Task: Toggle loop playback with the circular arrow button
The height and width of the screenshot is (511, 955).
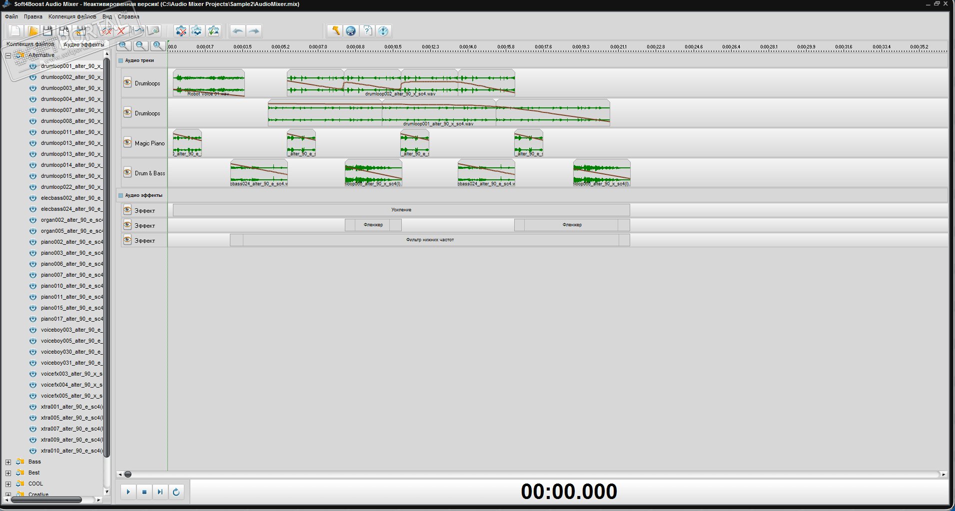Action: coord(176,492)
